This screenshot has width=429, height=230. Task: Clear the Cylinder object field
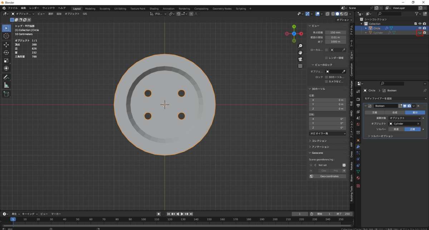tap(418, 124)
